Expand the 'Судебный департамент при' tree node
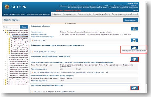151x97 pixels. [x=5, y=61]
